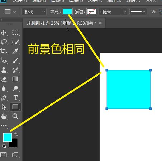
Task: Click the bottom-right anchor point of rectangle
Action: point(151,109)
